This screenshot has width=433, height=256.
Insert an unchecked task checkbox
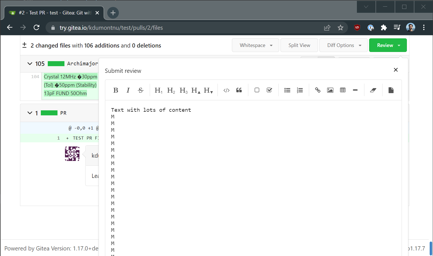click(257, 90)
